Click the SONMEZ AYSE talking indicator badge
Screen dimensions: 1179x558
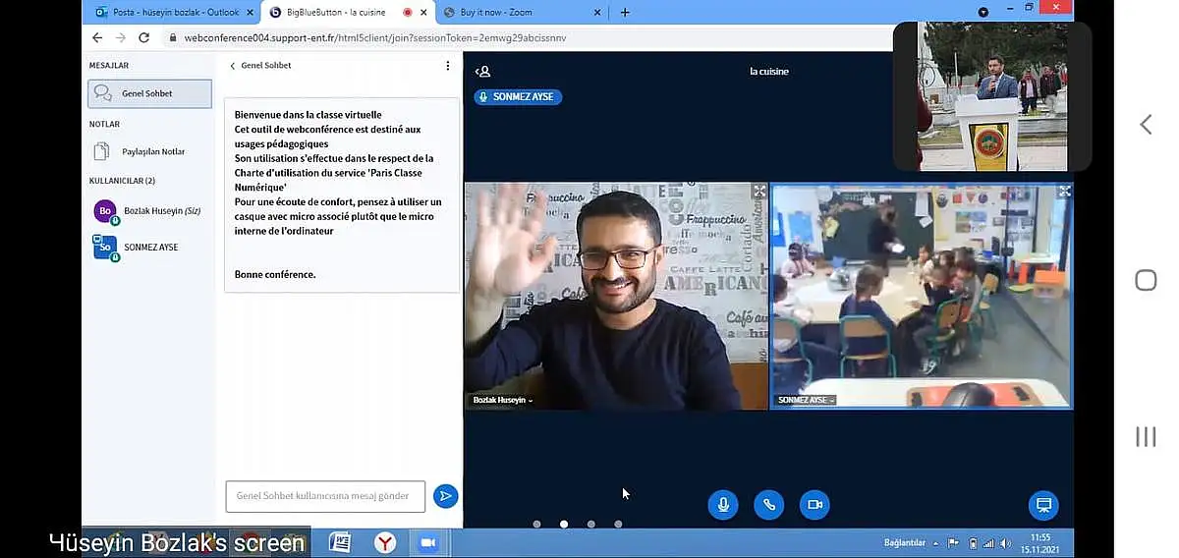click(518, 97)
